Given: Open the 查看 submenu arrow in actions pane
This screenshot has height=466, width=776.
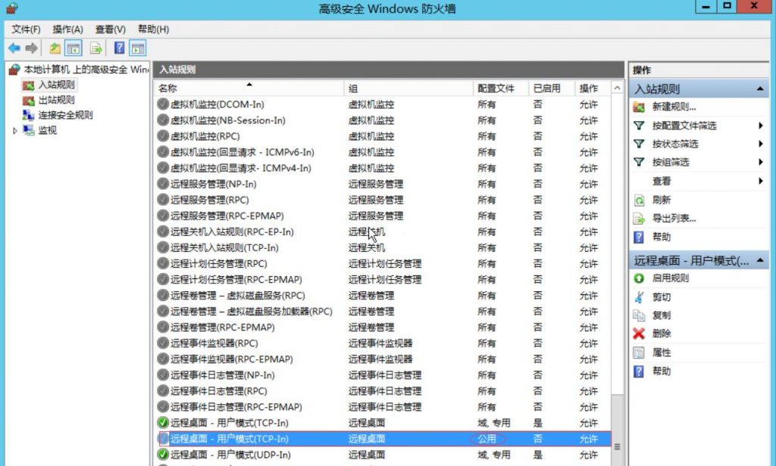Looking at the screenshot, I should coord(761,182).
